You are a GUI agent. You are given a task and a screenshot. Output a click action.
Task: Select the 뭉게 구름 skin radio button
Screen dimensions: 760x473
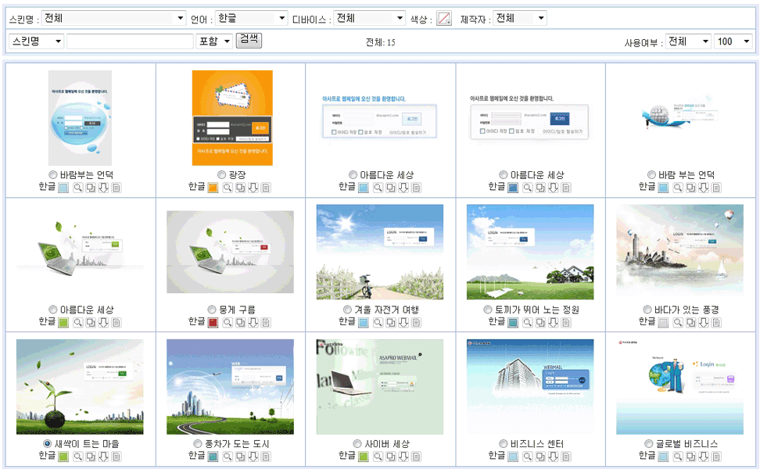point(213,310)
